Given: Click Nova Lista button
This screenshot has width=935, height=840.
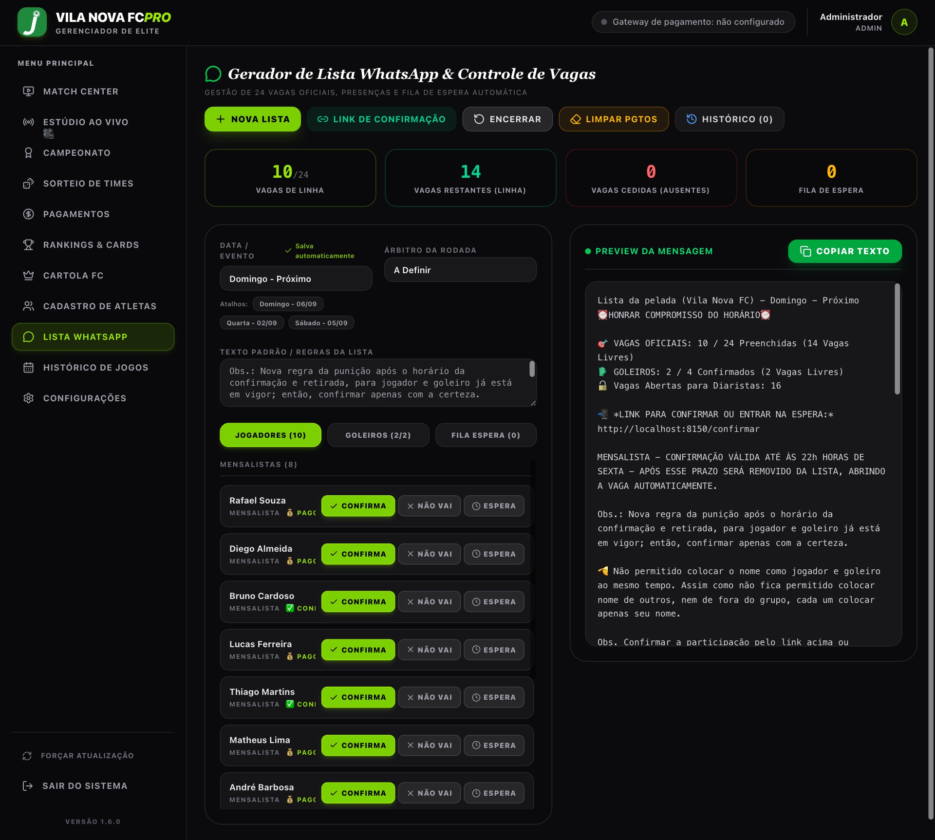Looking at the screenshot, I should tap(252, 119).
